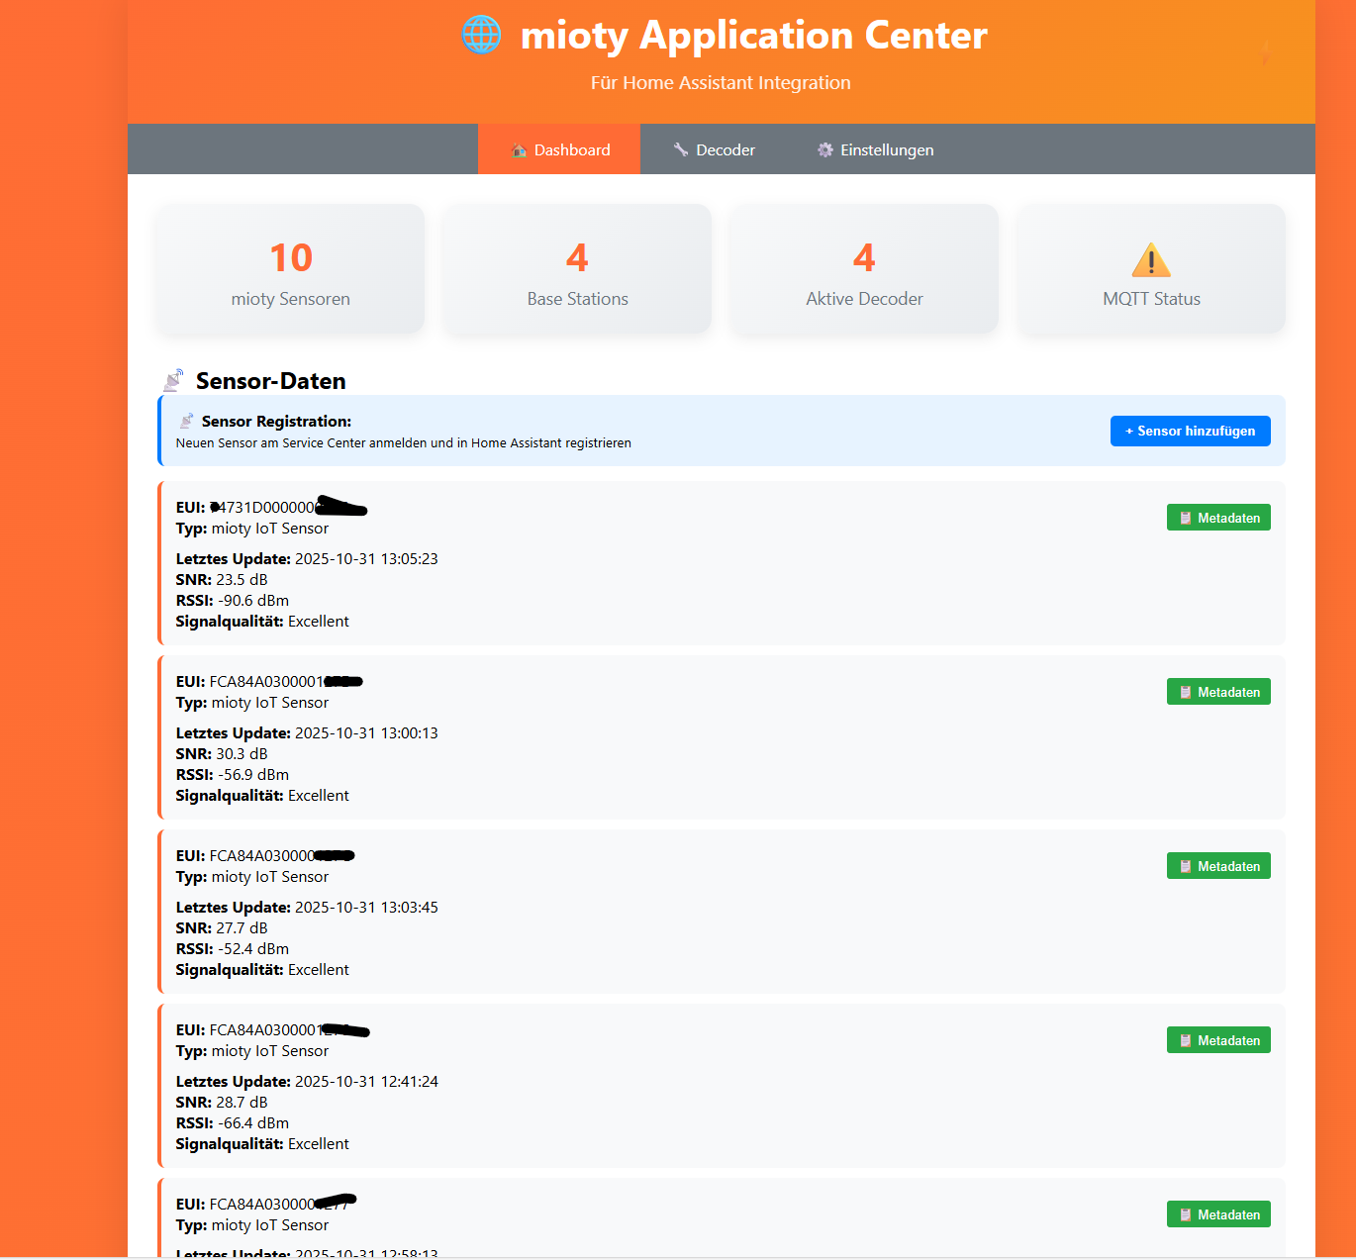Click the globe icon beside the mioty title
This screenshot has width=1356, height=1260.
click(482, 35)
